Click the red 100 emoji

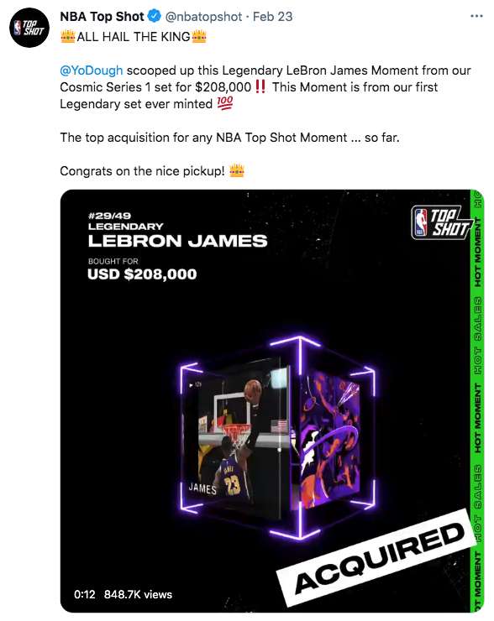pyautogui.click(x=225, y=103)
